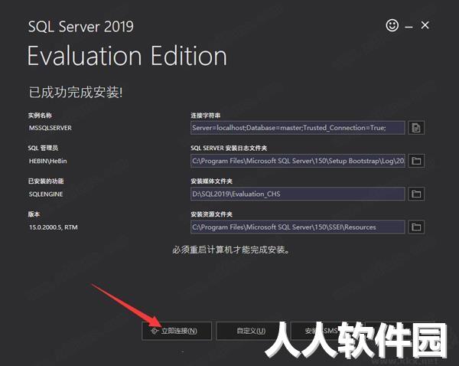
Task: Select the SSEI\Resources path field
Action: (298, 227)
